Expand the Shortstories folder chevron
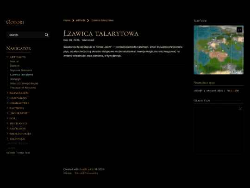Viewport: 250px width, 188px height. pyautogui.click(x=7, y=134)
